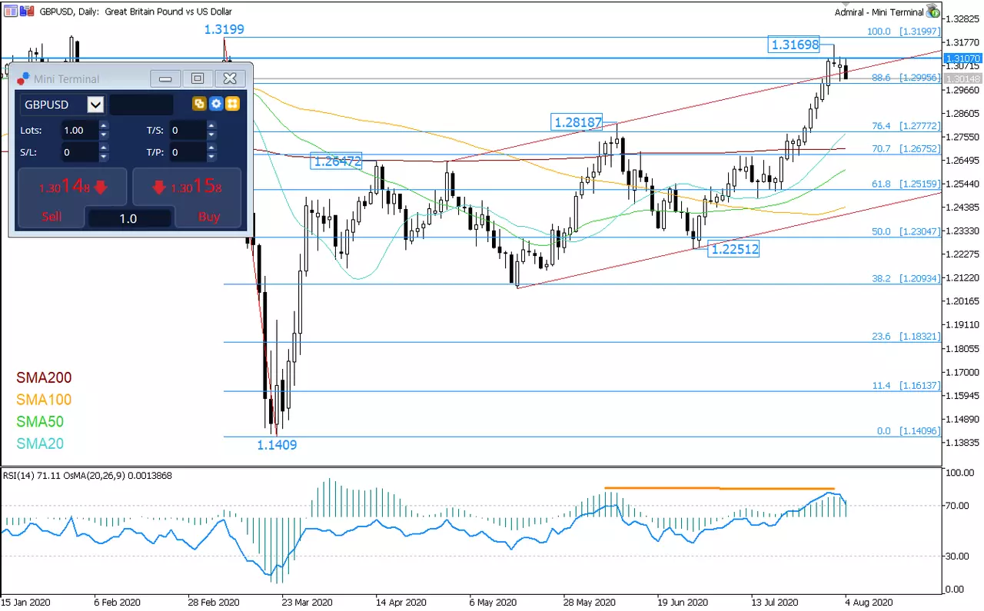Image resolution: width=984 pixels, height=611 pixels.
Task: Focus the S/L input field
Action: 78,152
